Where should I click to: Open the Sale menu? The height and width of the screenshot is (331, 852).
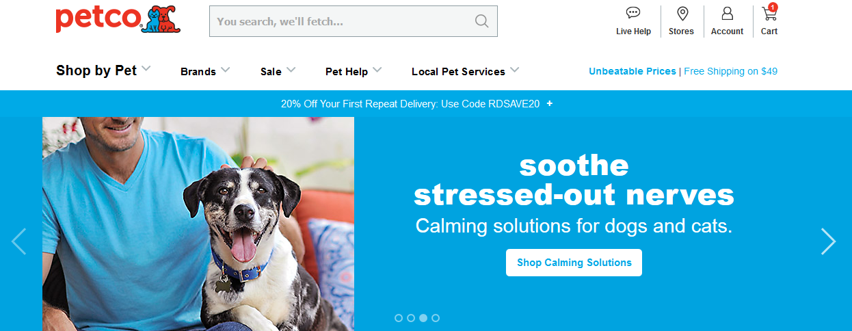pos(278,71)
